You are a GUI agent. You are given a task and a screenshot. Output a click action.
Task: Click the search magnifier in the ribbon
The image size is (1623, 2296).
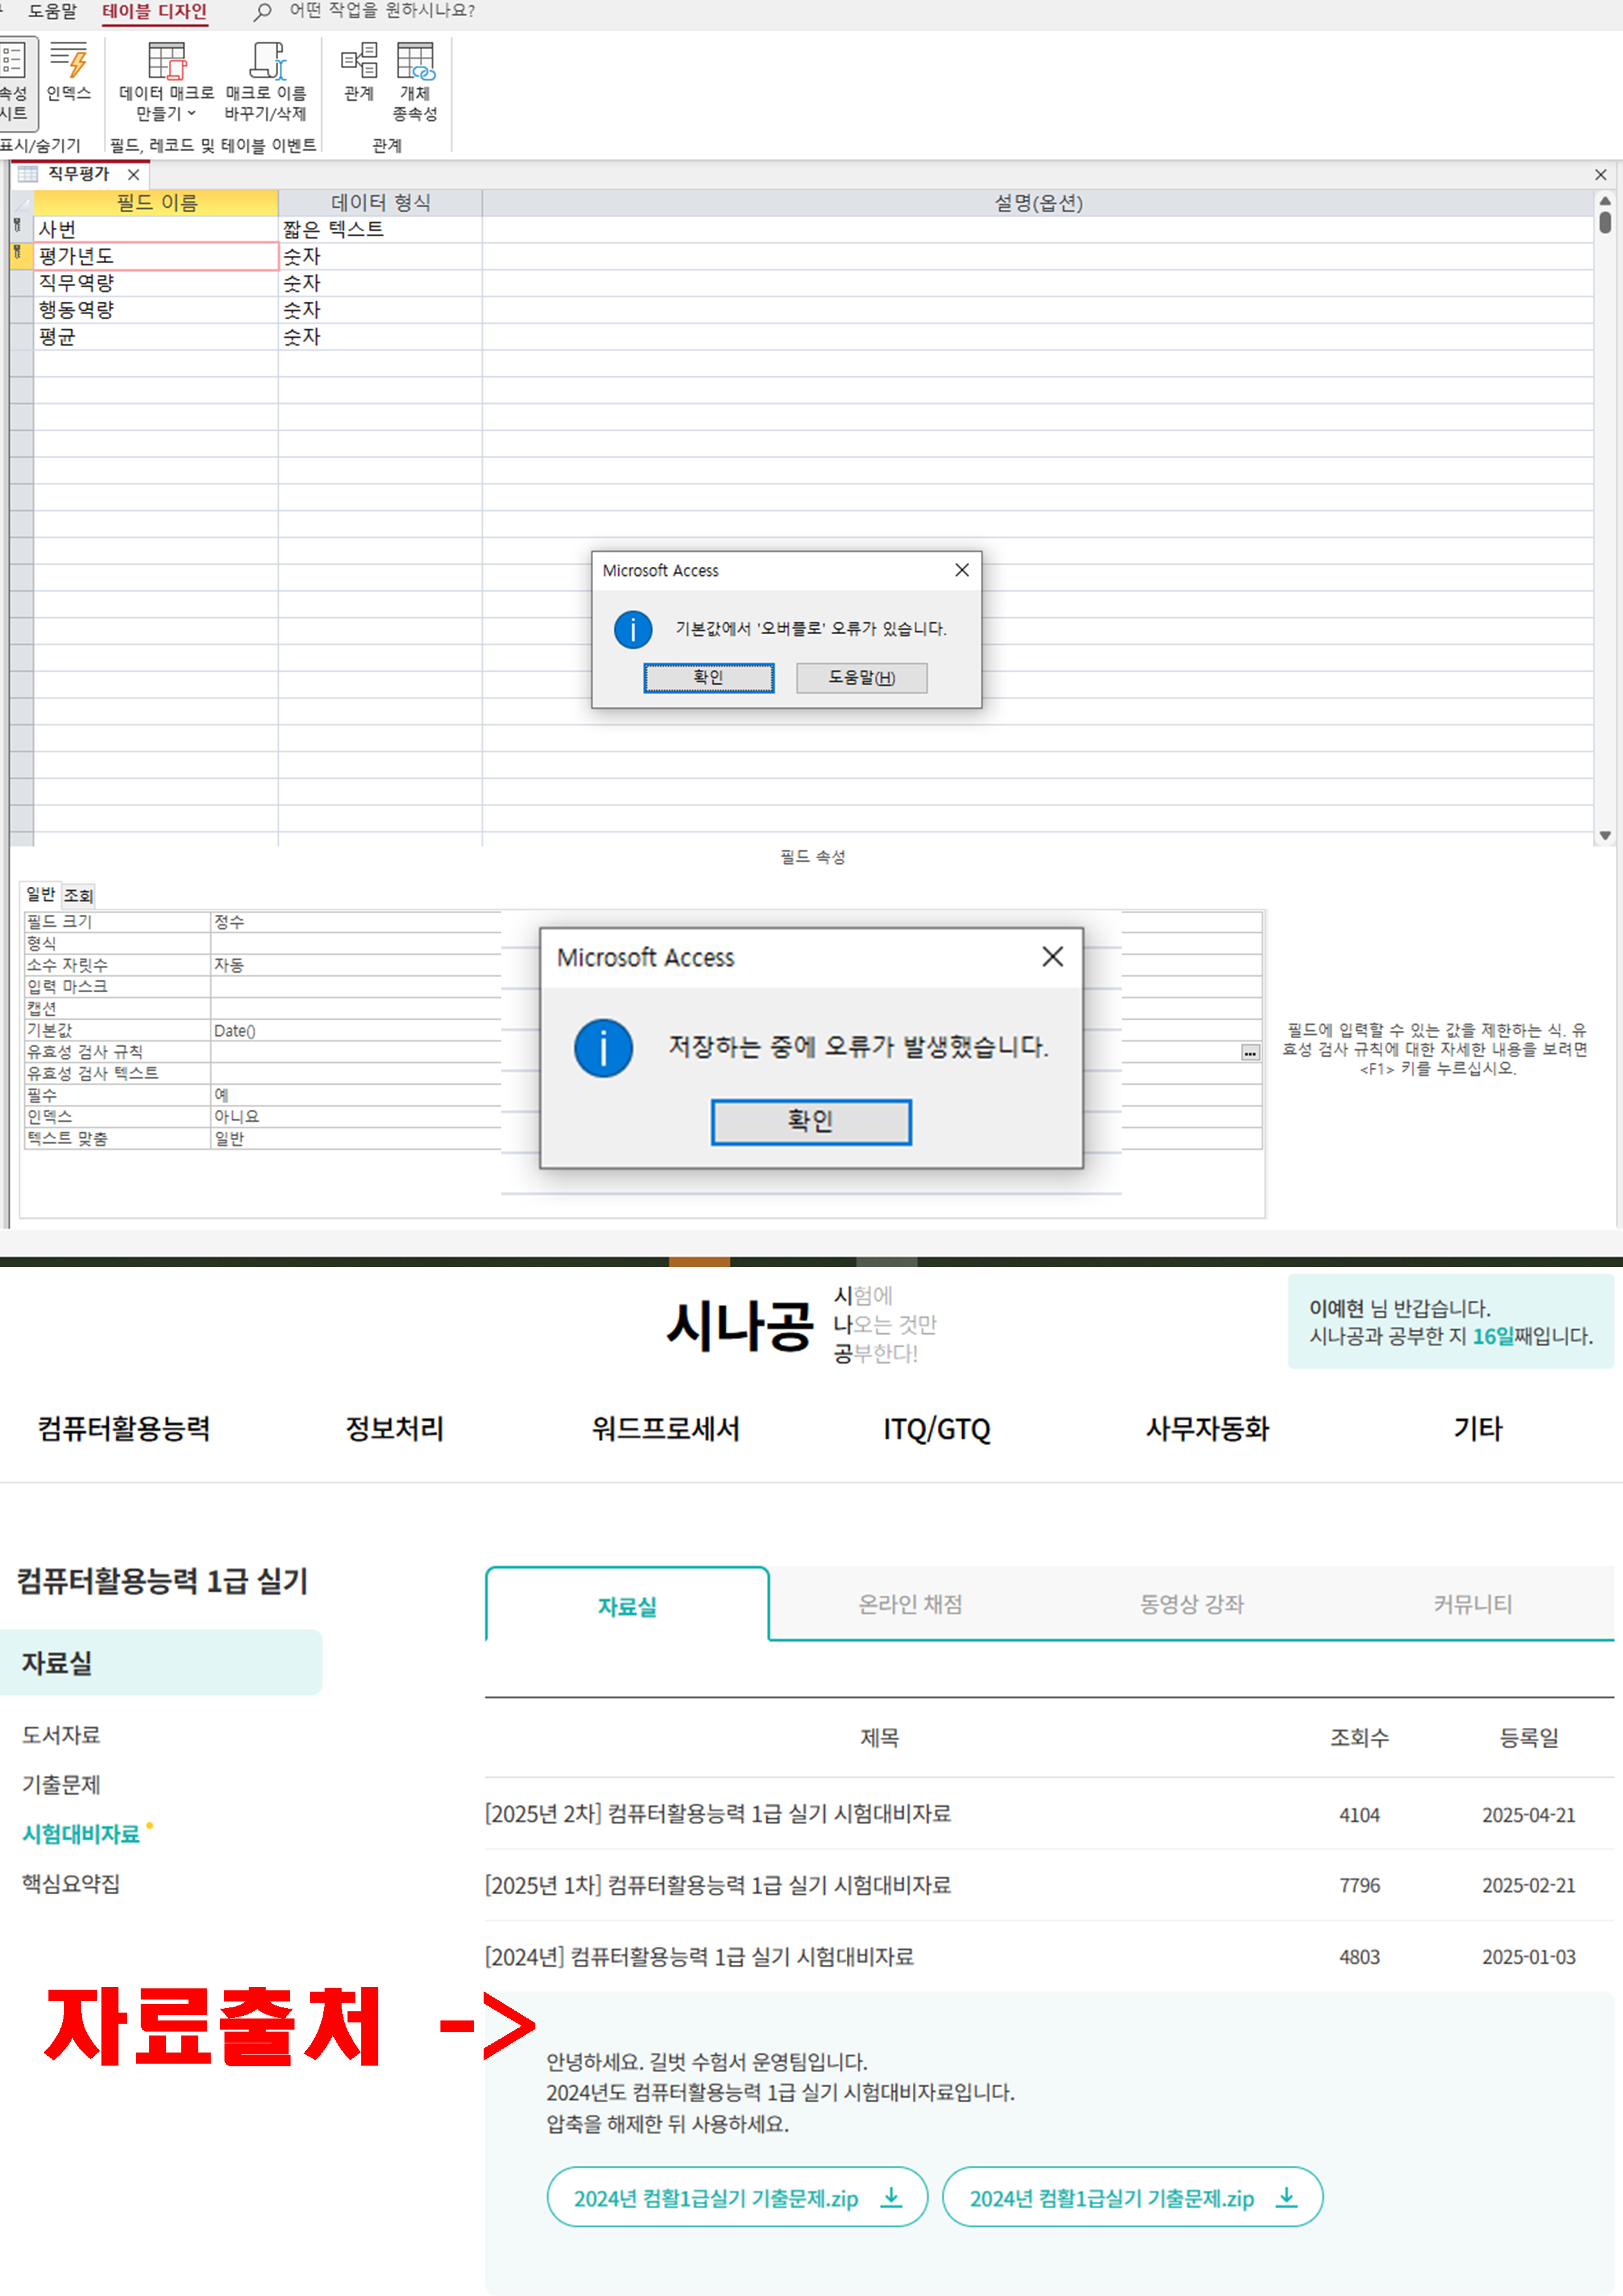click(262, 12)
